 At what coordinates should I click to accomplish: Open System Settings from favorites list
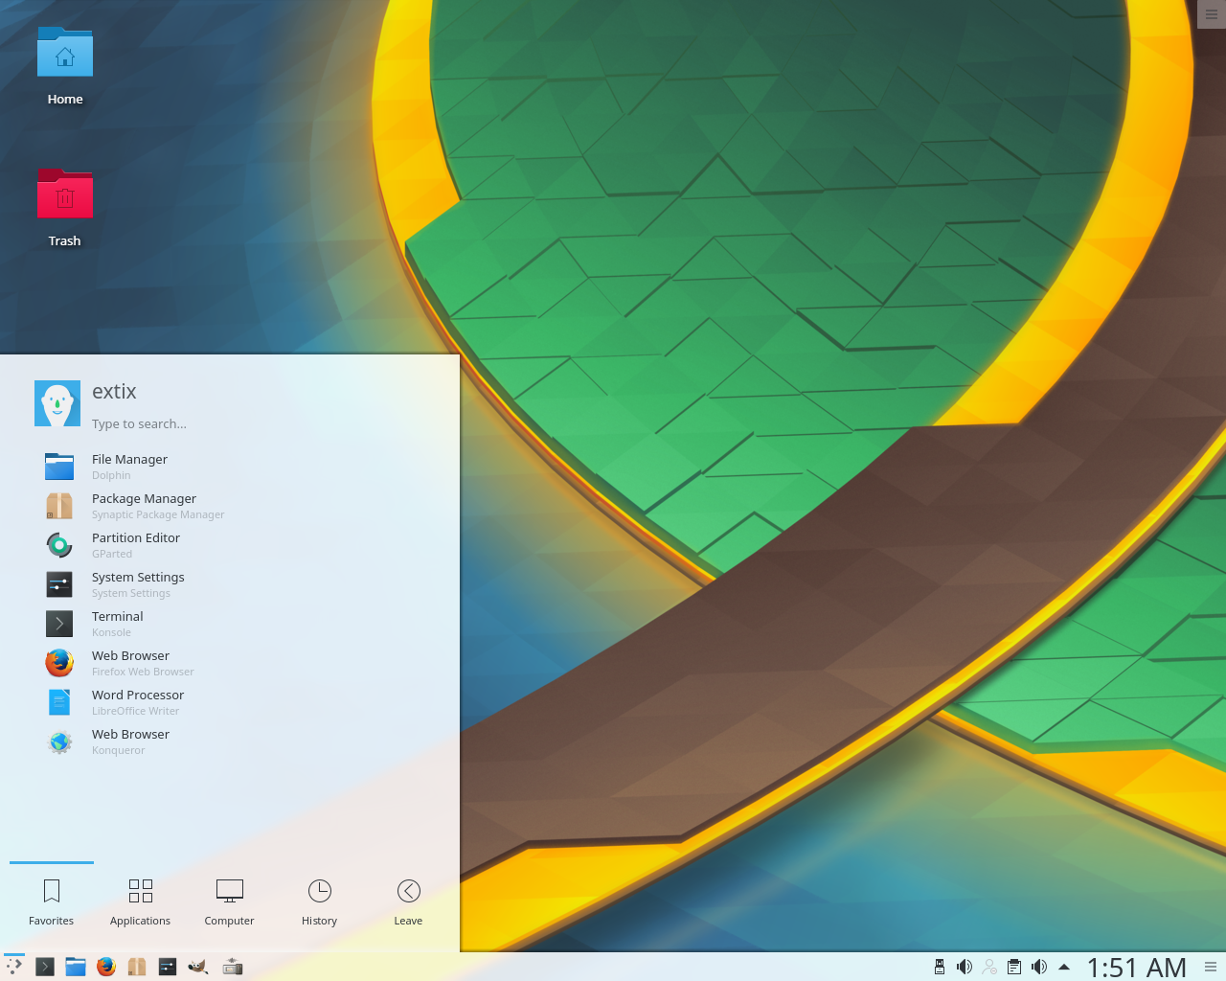click(230, 584)
